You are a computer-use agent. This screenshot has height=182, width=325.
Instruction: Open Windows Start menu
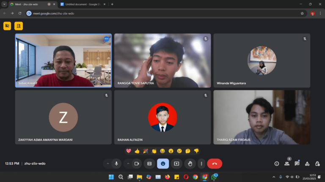click(111, 177)
